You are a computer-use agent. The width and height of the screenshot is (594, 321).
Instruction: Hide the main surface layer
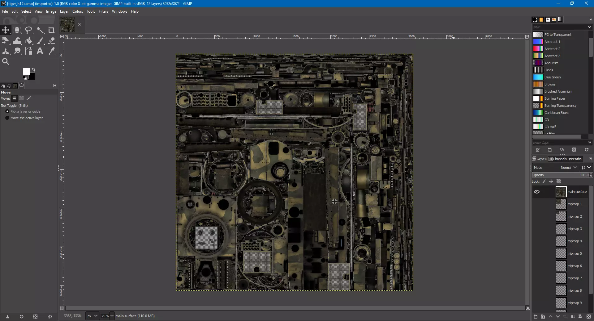coord(537,192)
